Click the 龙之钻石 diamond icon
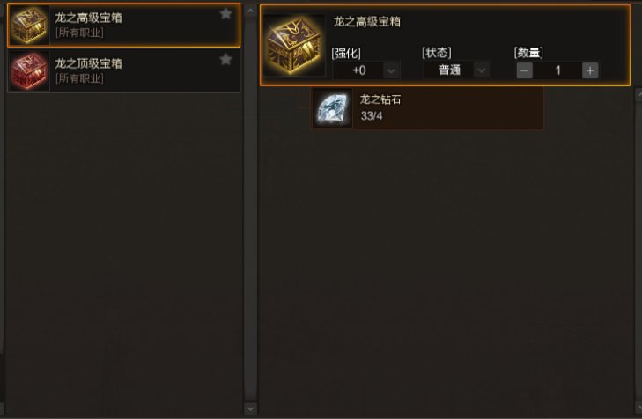The image size is (642, 419). tap(333, 108)
